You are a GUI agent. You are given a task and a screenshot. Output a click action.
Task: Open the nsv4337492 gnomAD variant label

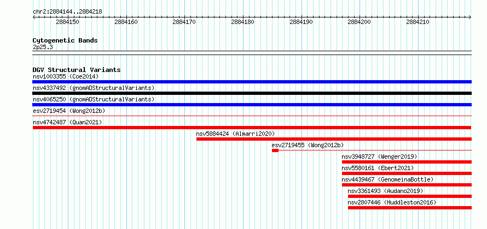pyautogui.click(x=94, y=88)
